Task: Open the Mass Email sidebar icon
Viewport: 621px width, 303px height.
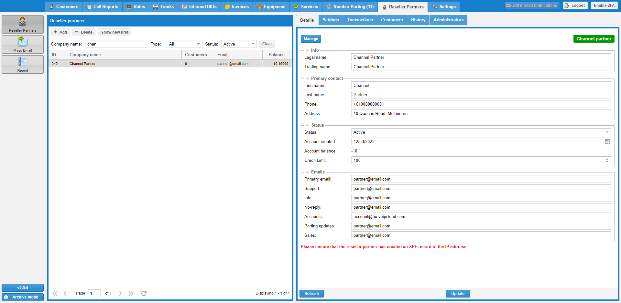Action: (x=23, y=44)
